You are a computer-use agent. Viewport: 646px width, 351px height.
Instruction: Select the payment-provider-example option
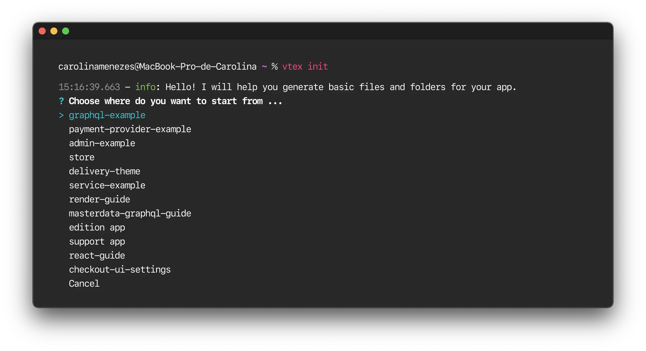[x=130, y=129]
